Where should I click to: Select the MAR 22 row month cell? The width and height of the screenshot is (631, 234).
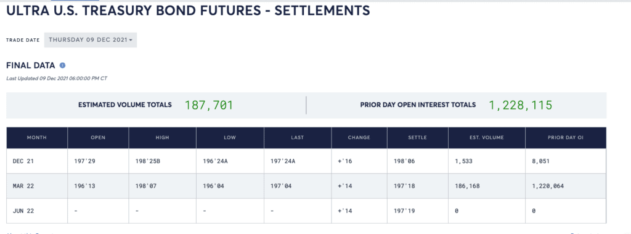36,186
